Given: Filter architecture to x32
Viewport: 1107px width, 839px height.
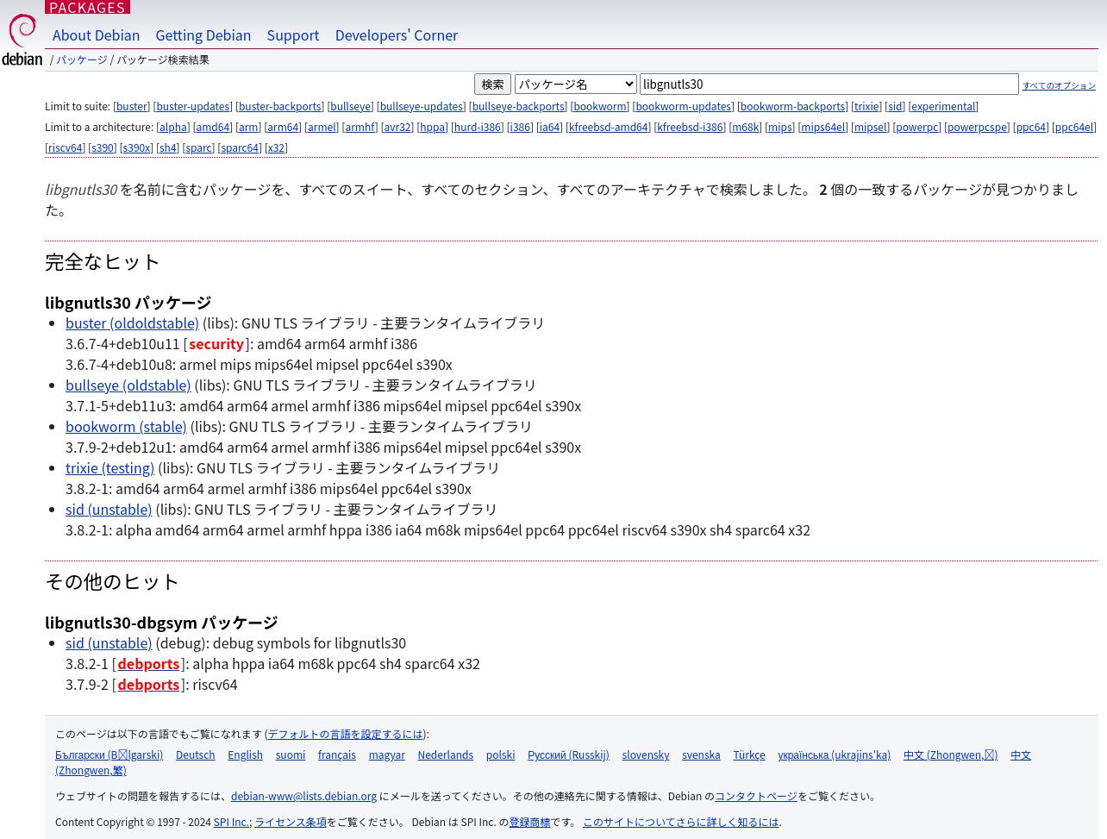Looking at the screenshot, I should (276, 147).
